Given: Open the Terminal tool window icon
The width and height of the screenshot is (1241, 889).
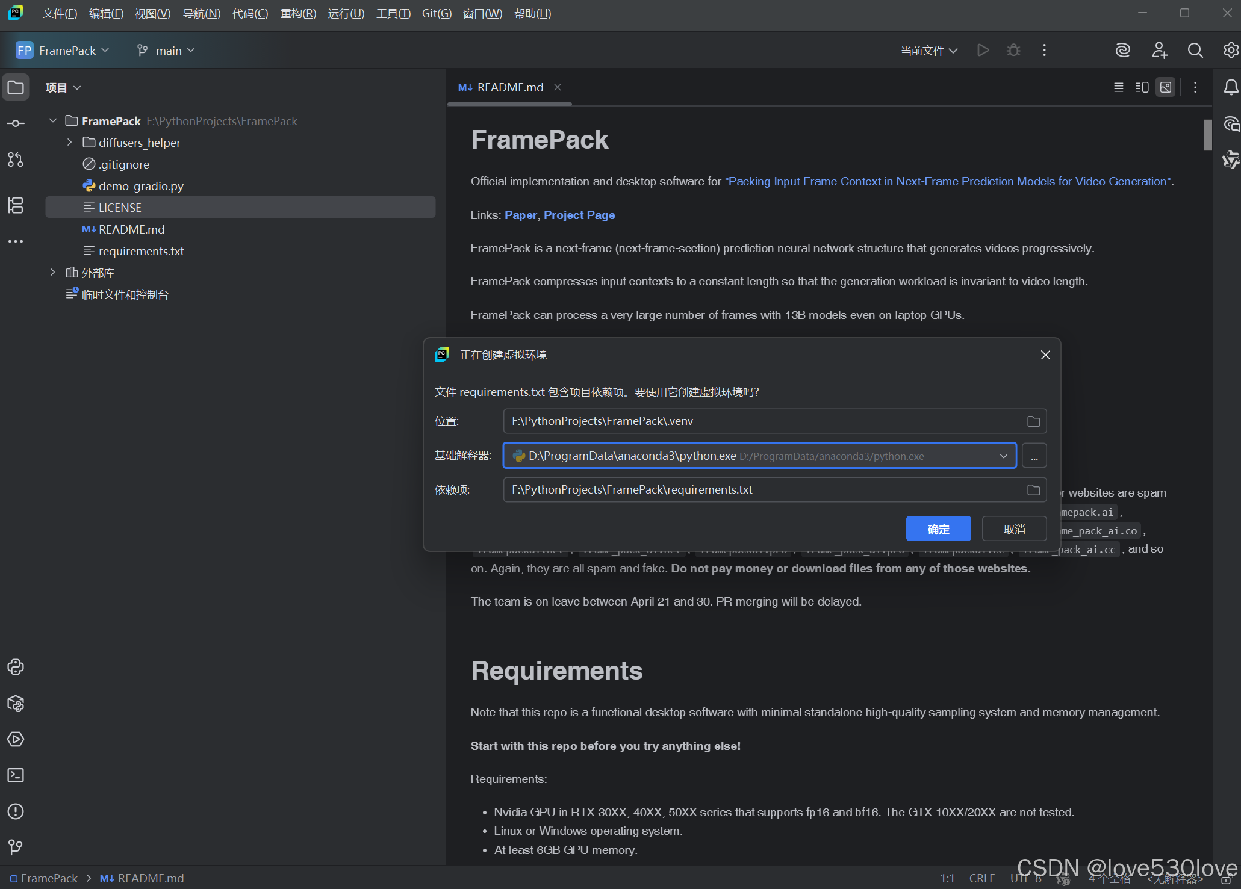Looking at the screenshot, I should 16,775.
